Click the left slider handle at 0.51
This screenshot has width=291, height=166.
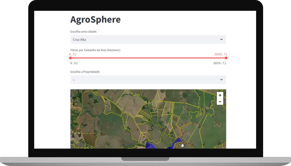[70, 58]
